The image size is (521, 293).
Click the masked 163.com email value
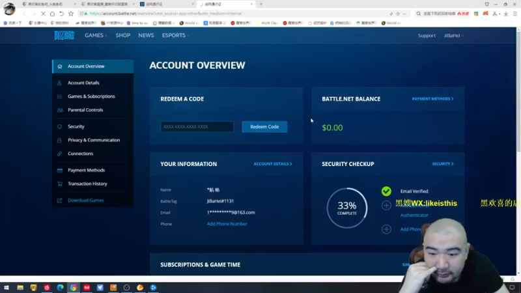point(231,213)
